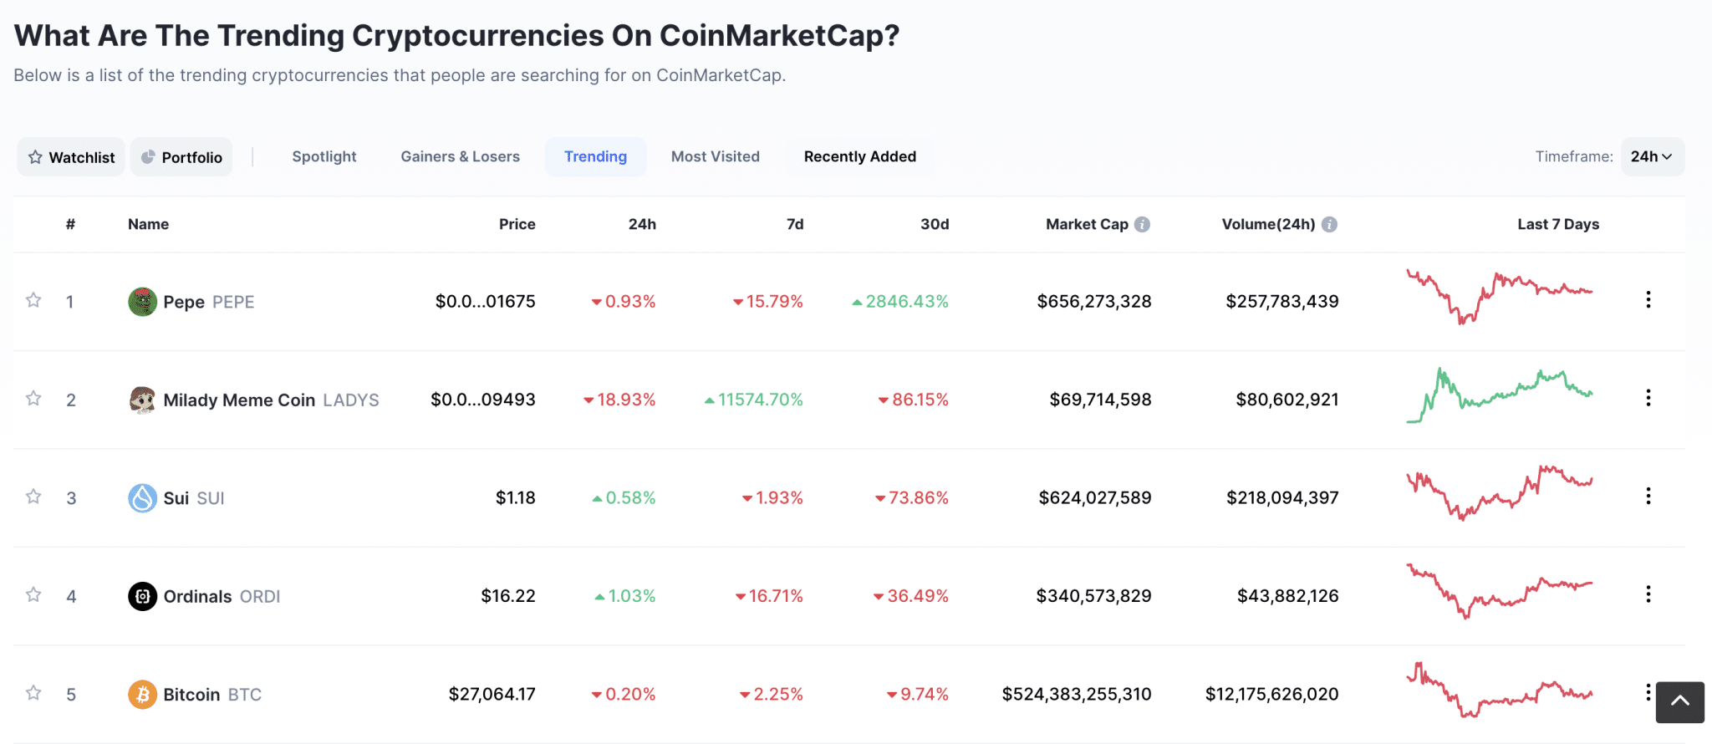Click the Milady Meme Coin logo
The width and height of the screenshot is (1712, 744).
(142, 400)
